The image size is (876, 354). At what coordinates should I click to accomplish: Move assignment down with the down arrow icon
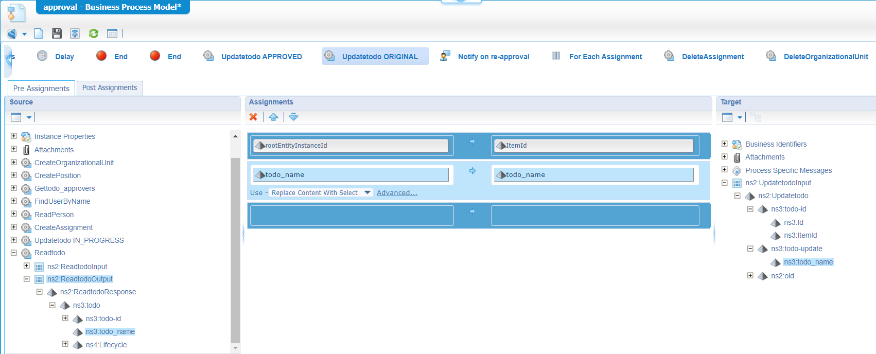293,117
